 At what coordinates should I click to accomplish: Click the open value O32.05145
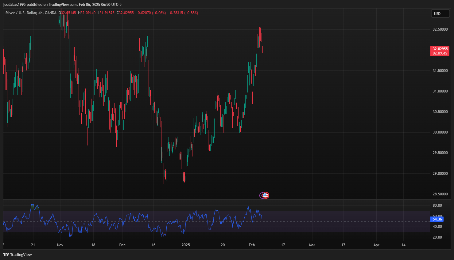67,13
